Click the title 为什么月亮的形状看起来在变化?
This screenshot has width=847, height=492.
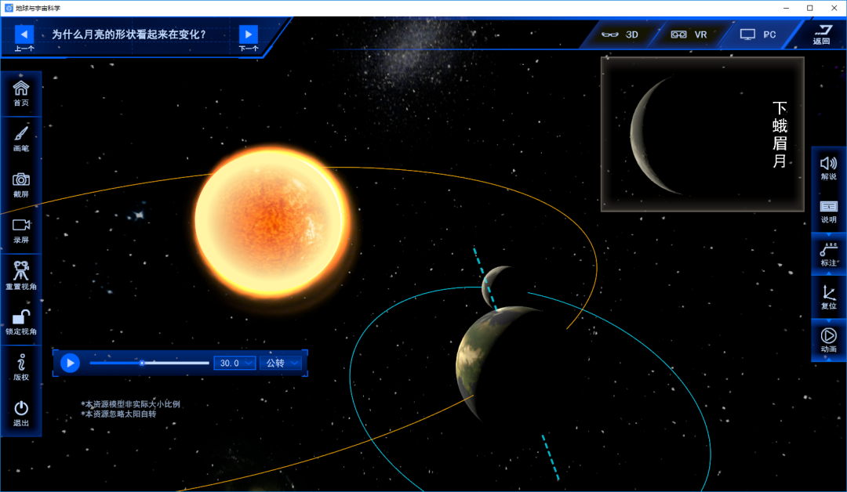(x=129, y=34)
